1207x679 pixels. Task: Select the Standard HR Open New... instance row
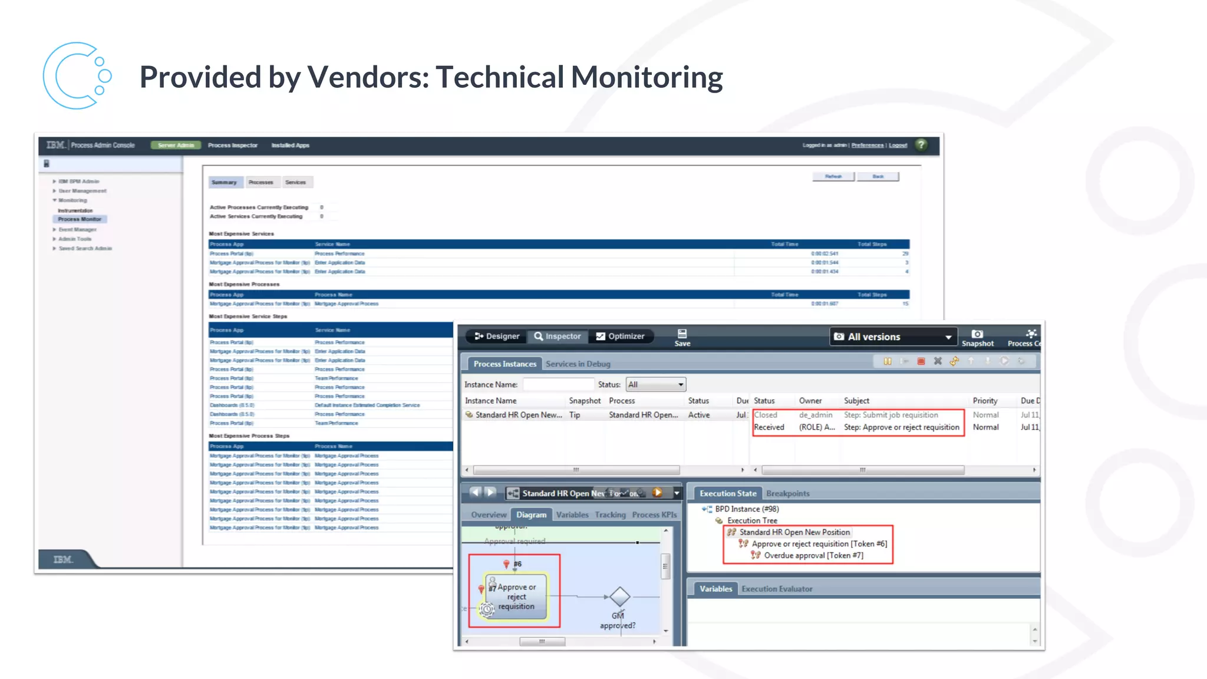(606, 415)
